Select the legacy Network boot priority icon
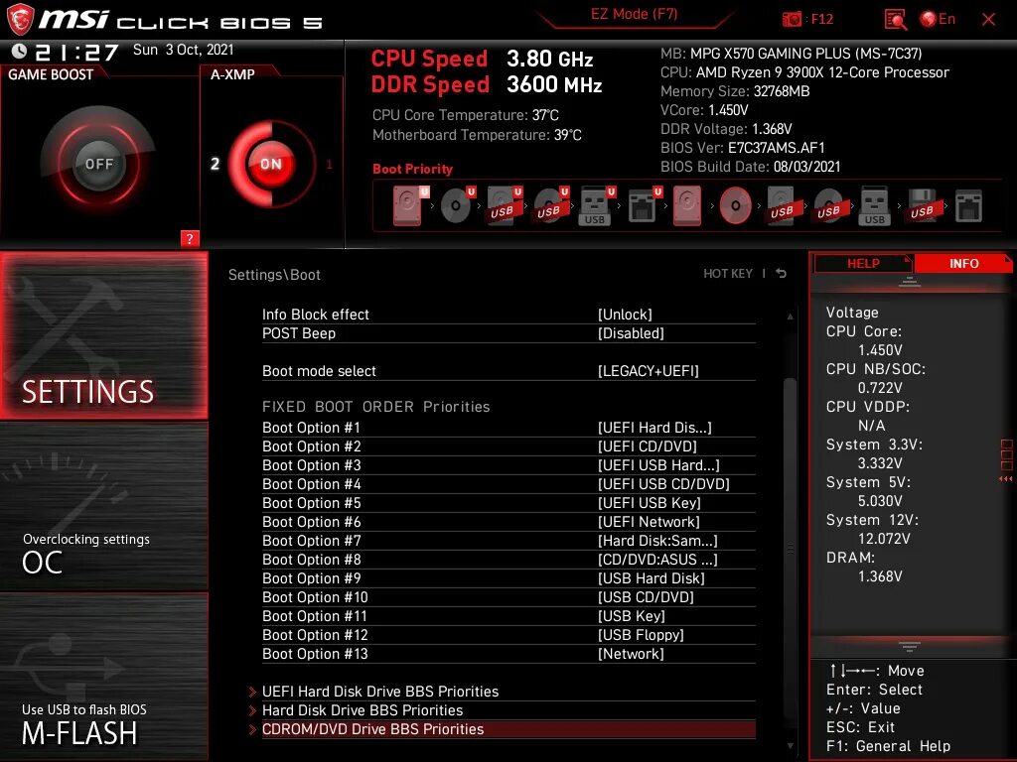The height and width of the screenshot is (762, 1017). click(969, 206)
